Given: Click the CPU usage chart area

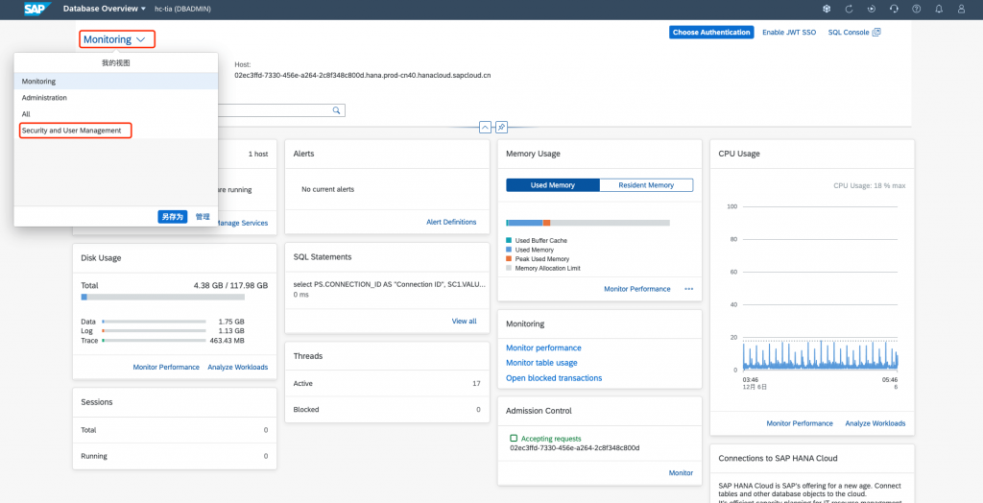Looking at the screenshot, I should pos(820,289).
